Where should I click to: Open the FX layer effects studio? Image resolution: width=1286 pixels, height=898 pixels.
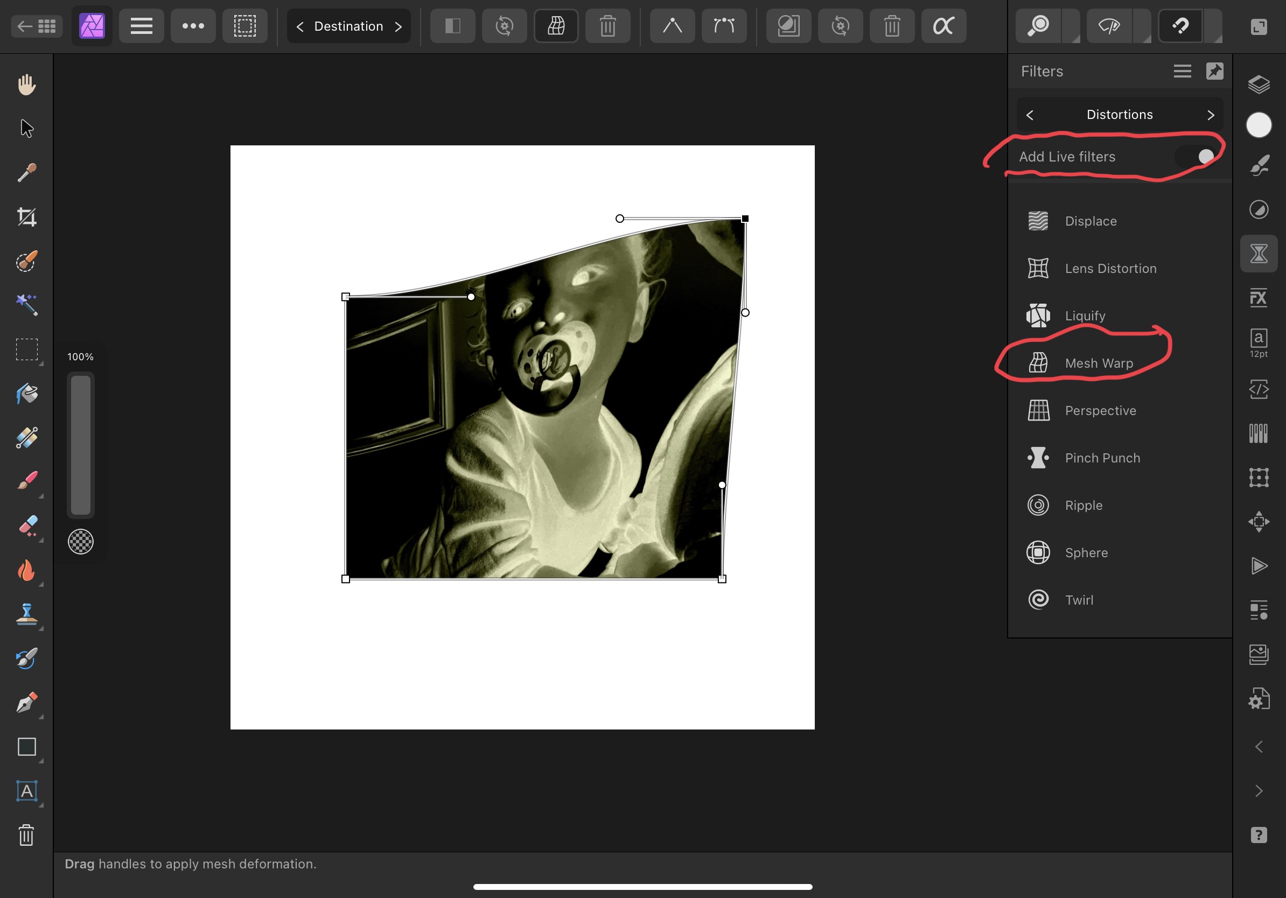[1259, 297]
